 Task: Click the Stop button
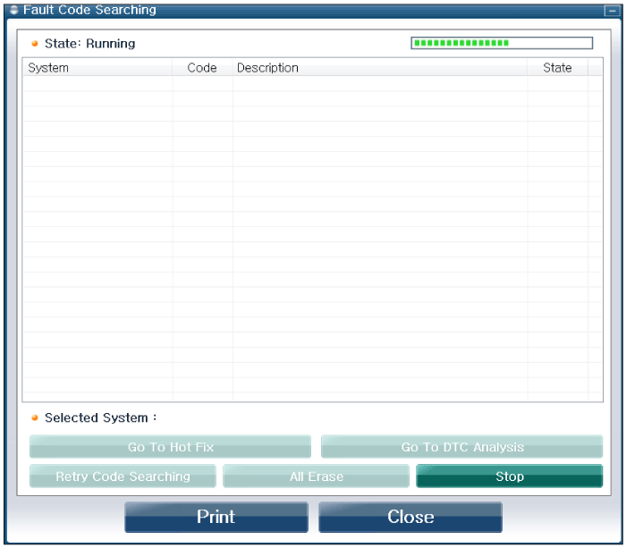pos(509,476)
